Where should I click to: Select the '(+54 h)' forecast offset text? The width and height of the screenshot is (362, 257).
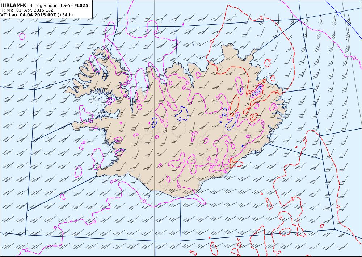click(x=65, y=15)
